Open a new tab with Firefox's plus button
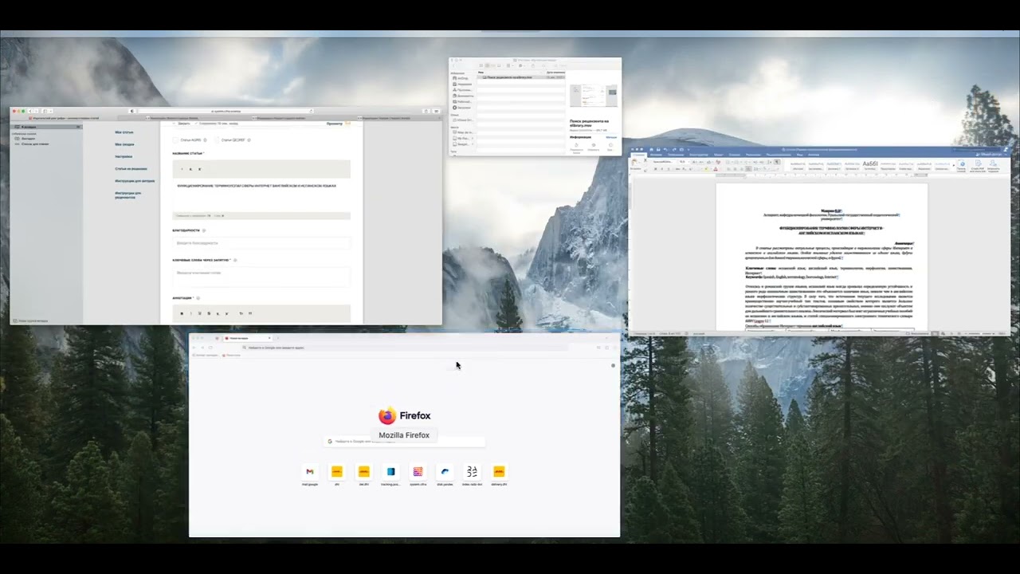The height and width of the screenshot is (574, 1020). click(x=277, y=339)
